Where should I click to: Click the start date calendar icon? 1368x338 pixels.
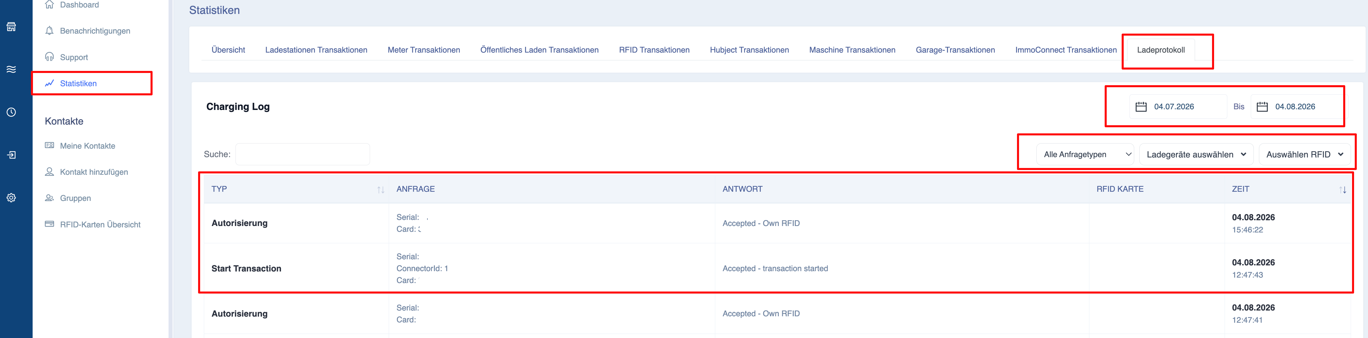tap(1141, 107)
